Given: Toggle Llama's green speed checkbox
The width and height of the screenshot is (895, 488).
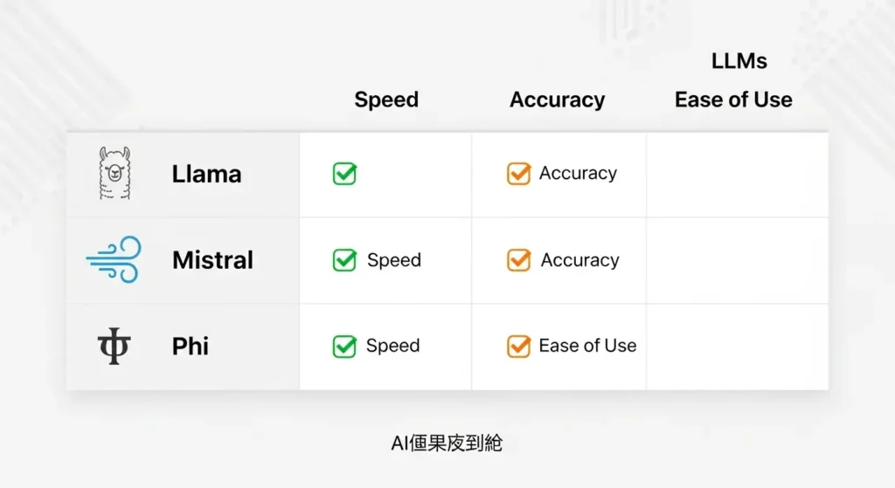Looking at the screenshot, I should pyautogui.click(x=344, y=174).
